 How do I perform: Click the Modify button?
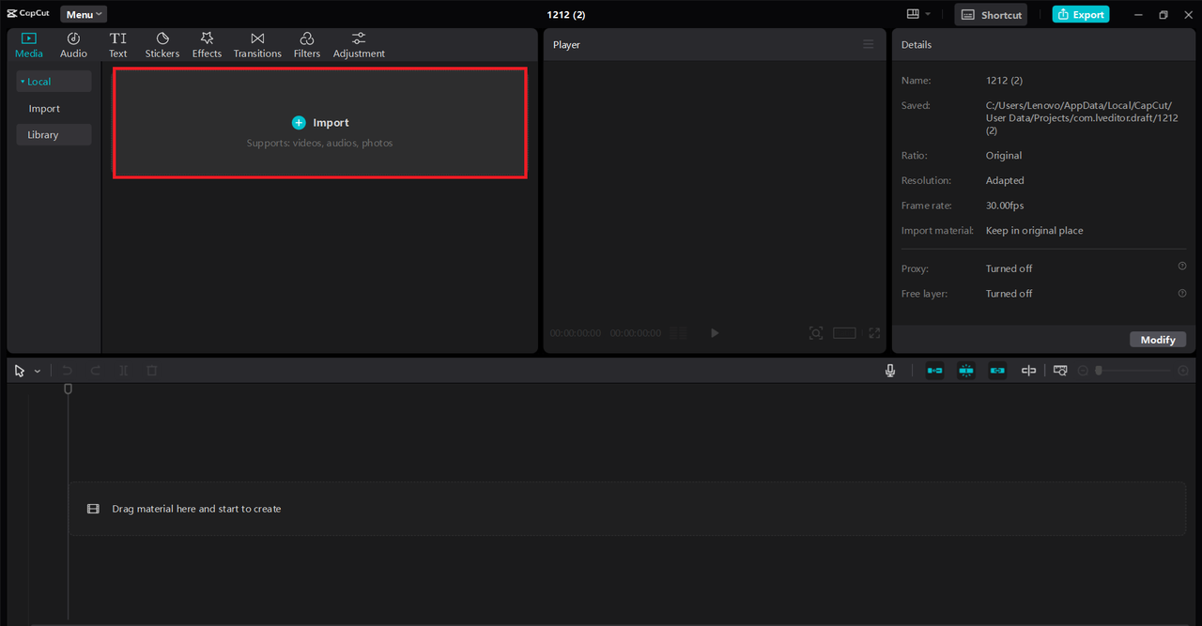pyautogui.click(x=1158, y=340)
